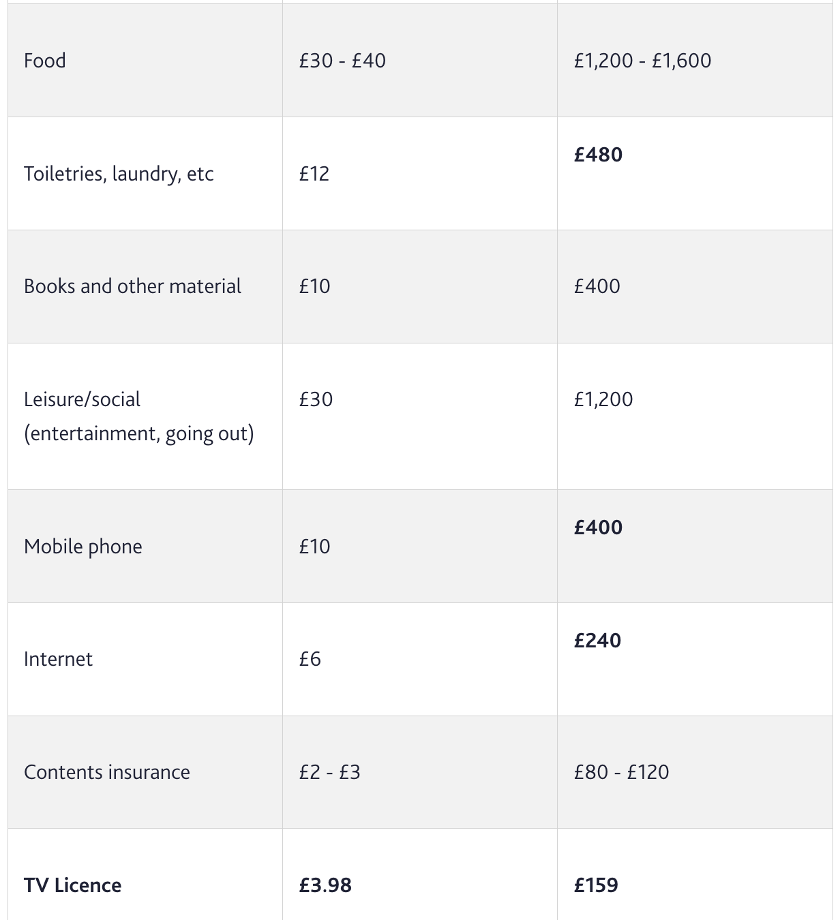Select the bold £480 amount
Screen dimensions: 840x920
point(598,155)
